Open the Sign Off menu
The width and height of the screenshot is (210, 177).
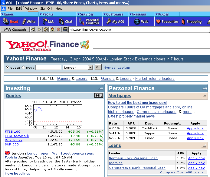point(46,9)
